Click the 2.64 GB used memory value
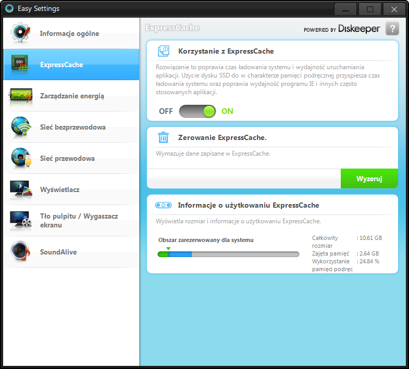409x369 pixels. pos(368,253)
